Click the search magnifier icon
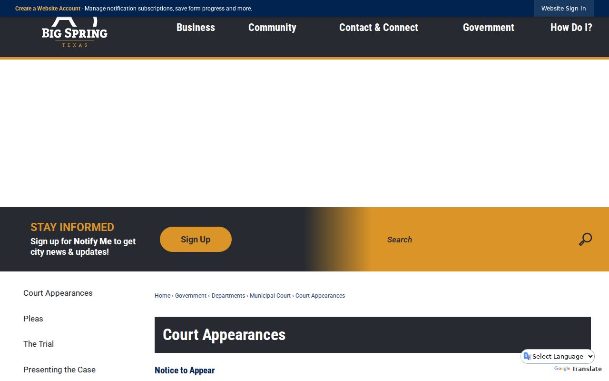This screenshot has height=381, width=609. pyautogui.click(x=585, y=239)
